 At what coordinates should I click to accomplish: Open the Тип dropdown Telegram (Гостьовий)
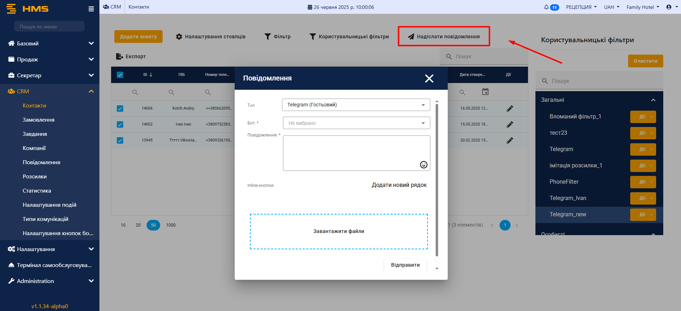tap(356, 105)
